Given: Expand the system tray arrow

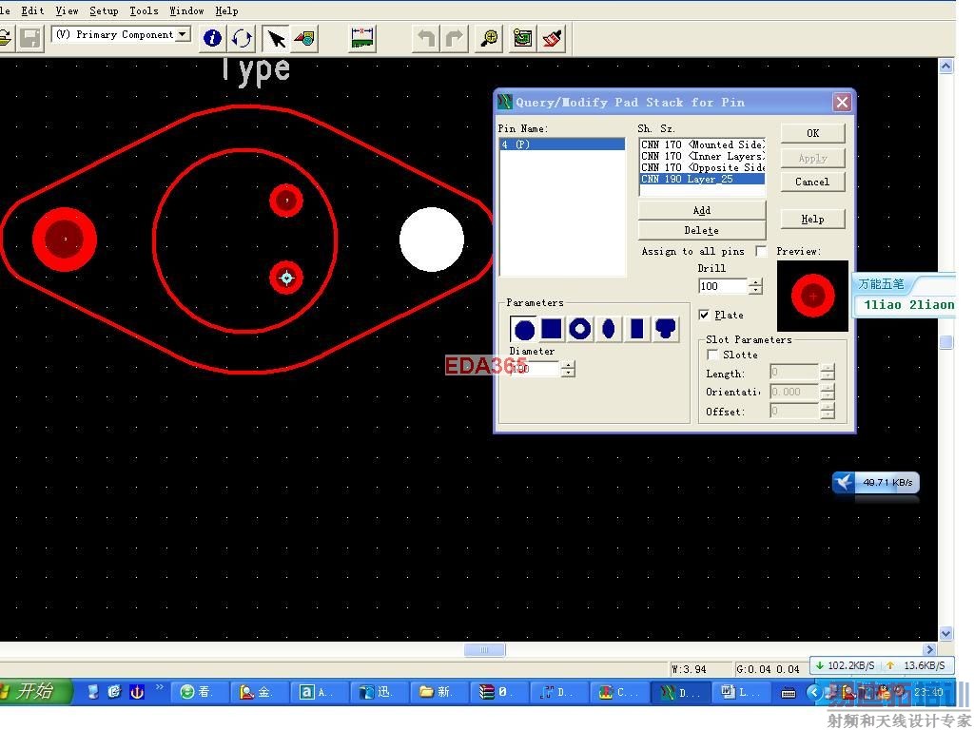Looking at the screenshot, I should (x=813, y=692).
